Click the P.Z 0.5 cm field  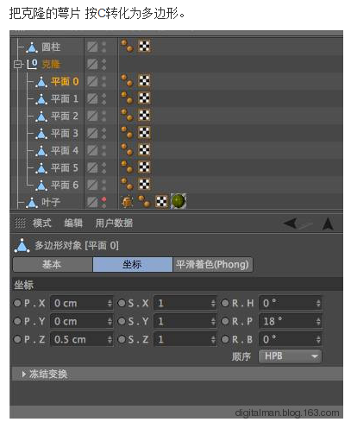81,339
